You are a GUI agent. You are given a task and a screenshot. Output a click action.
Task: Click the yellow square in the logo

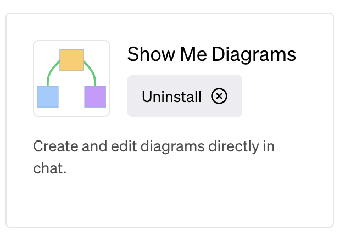click(x=72, y=60)
